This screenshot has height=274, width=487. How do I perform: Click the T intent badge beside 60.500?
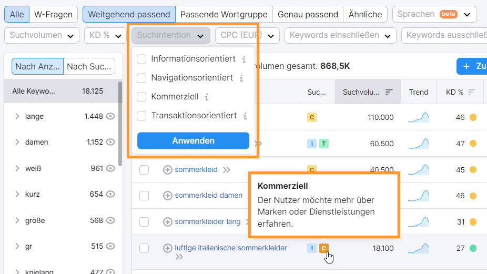point(324,144)
